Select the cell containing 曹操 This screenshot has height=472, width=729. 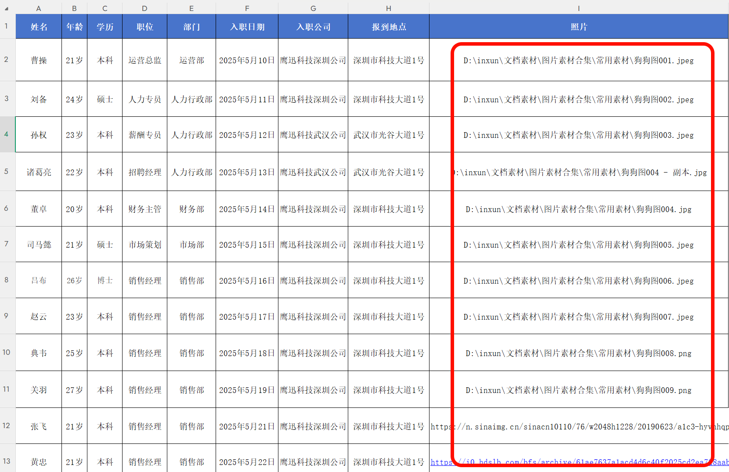pyautogui.click(x=39, y=61)
